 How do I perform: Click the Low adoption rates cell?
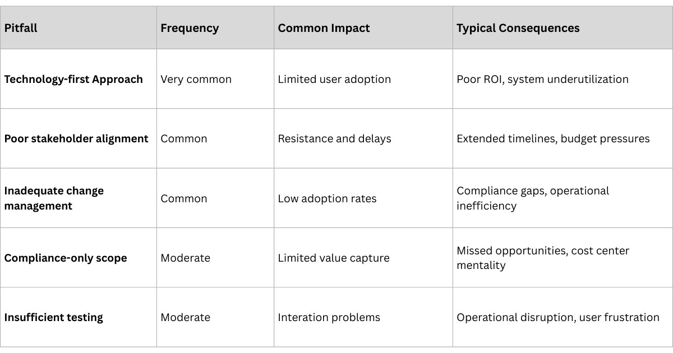(327, 198)
